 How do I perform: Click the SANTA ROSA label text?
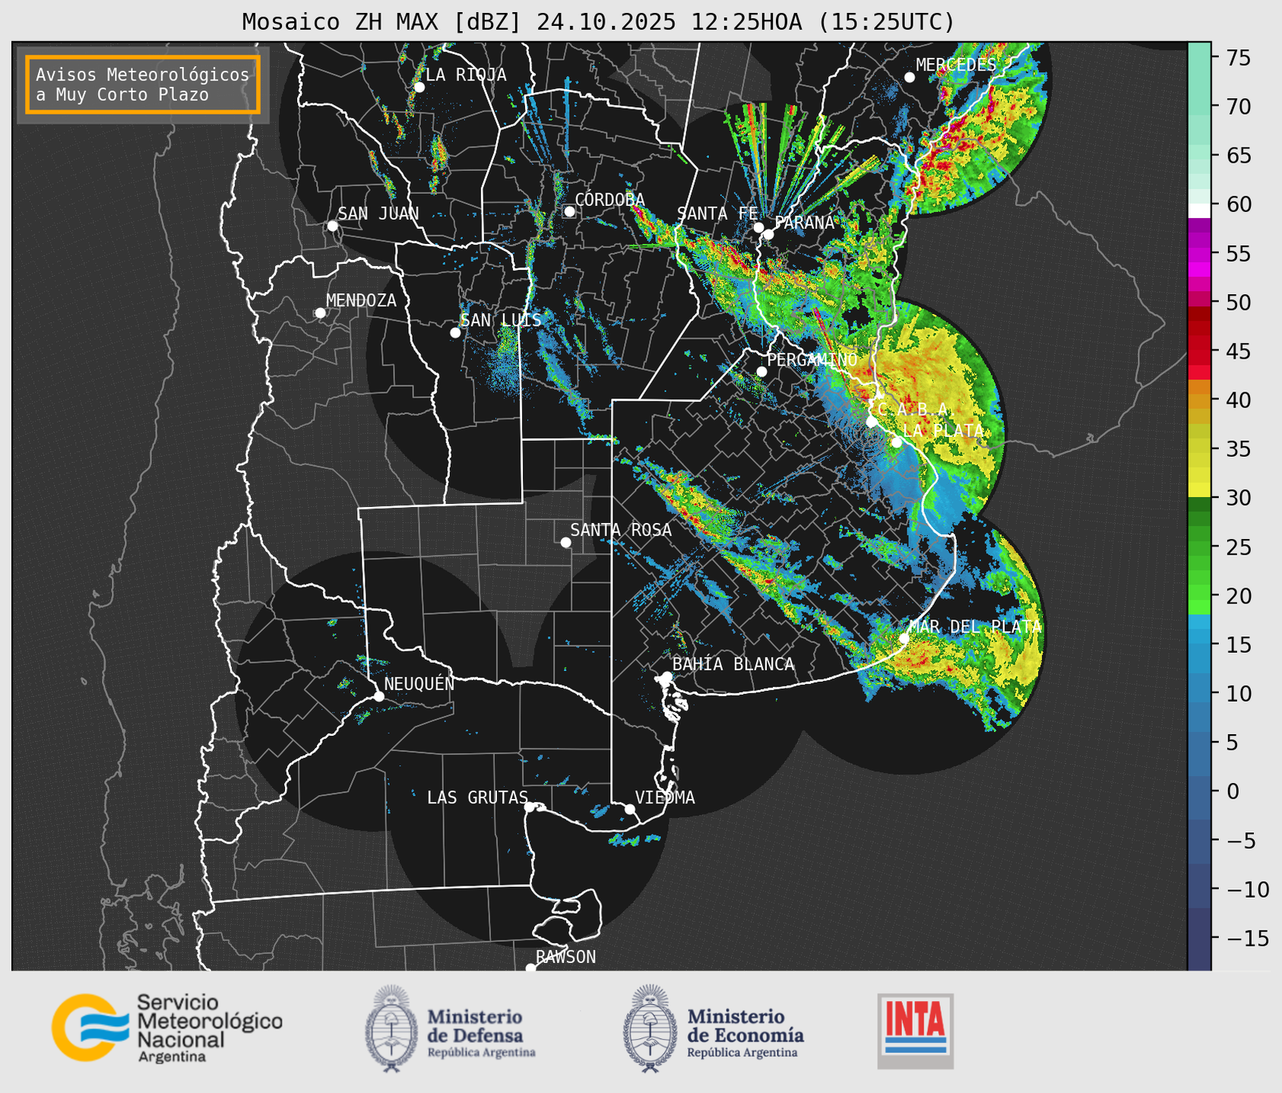point(621,530)
